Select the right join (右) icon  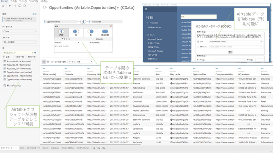pos(91,32)
